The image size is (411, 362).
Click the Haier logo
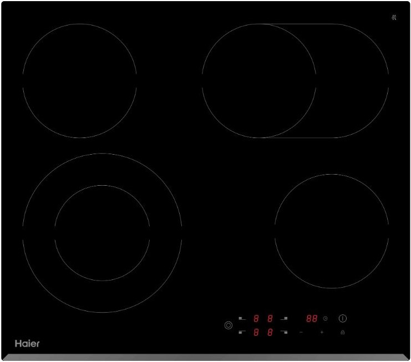coord(27,343)
